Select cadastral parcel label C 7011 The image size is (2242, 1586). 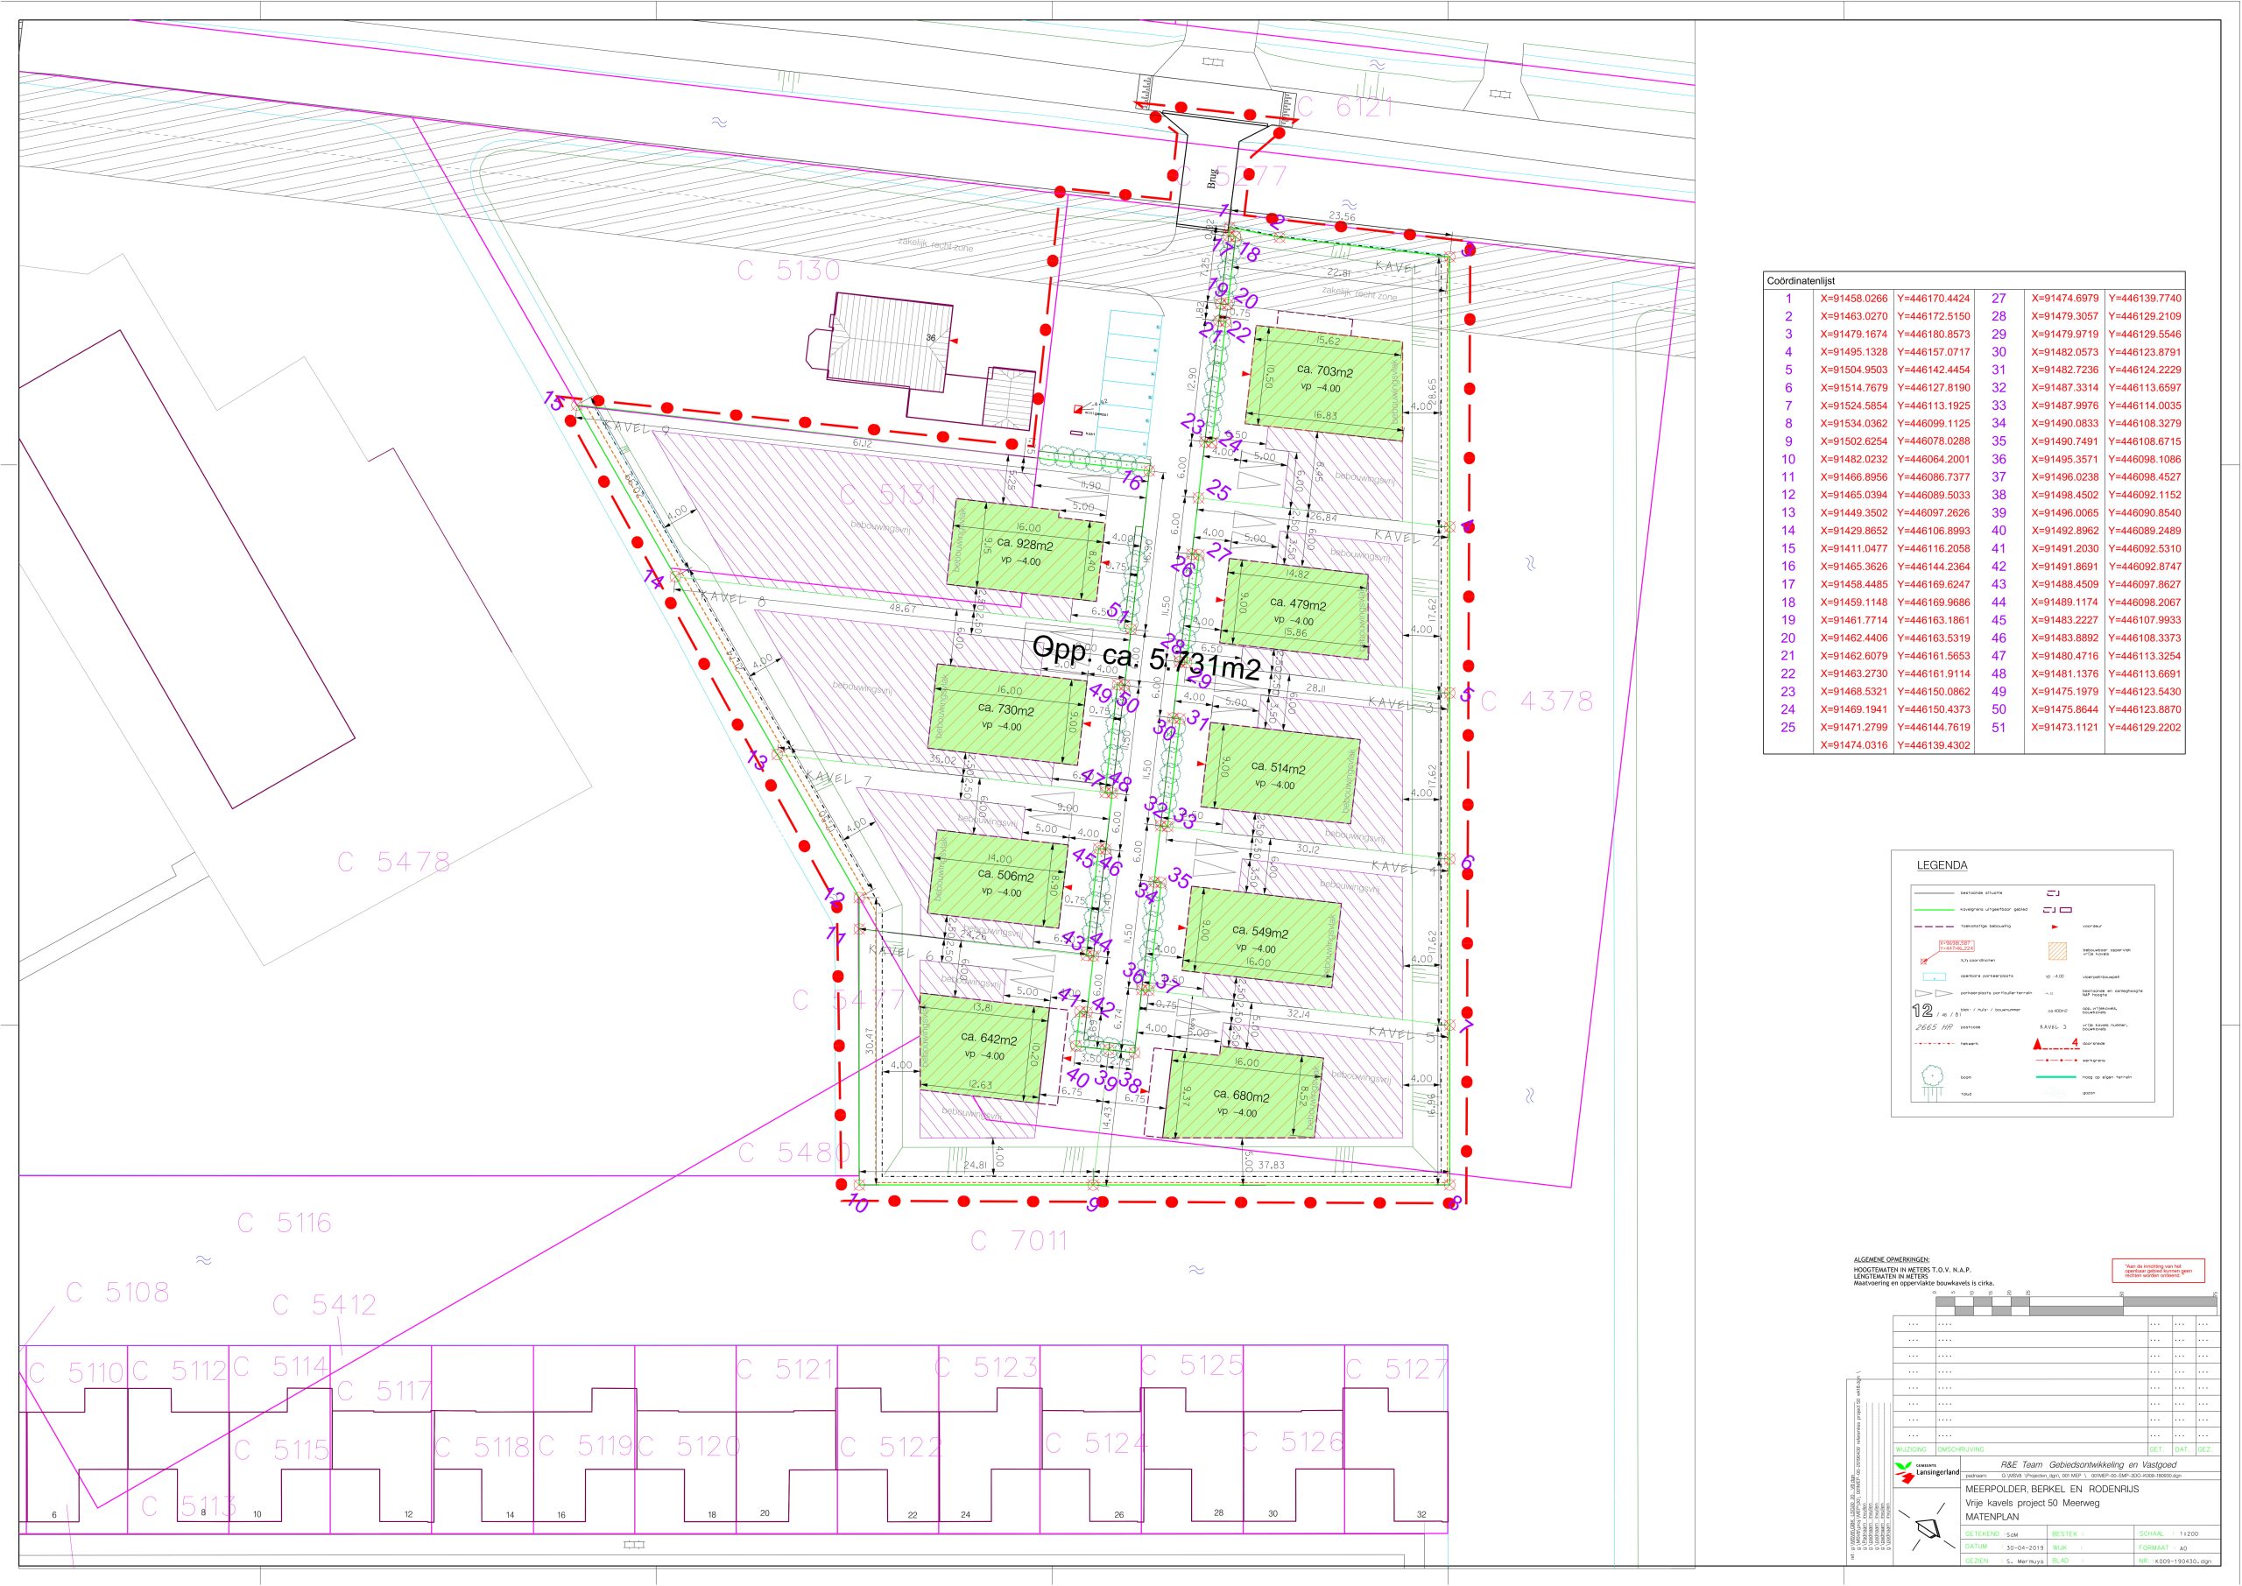pos(1019,1241)
